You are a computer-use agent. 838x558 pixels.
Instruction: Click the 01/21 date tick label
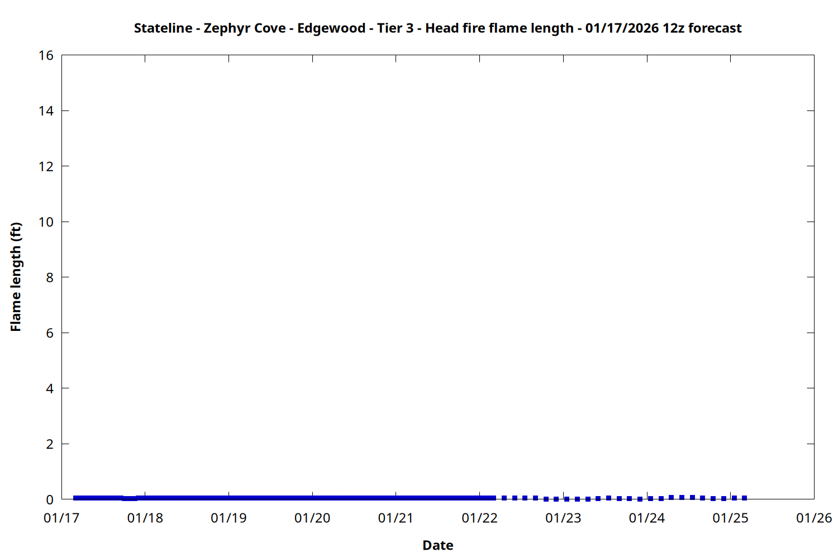point(396,518)
